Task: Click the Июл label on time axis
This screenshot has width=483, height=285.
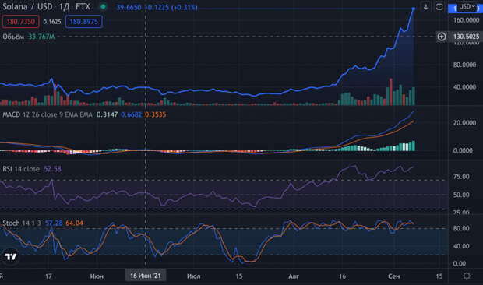Action: (x=194, y=276)
